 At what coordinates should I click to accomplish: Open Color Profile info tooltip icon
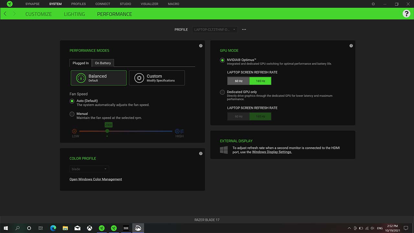click(201, 153)
